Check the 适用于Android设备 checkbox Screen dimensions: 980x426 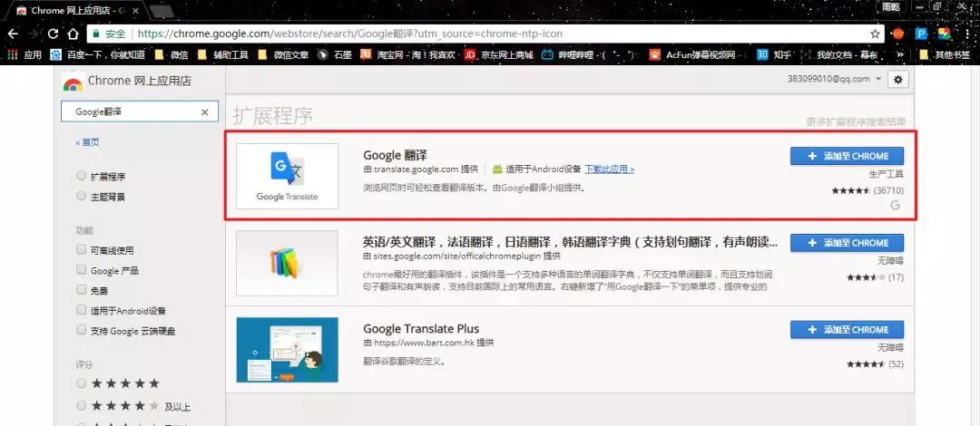tap(82, 310)
